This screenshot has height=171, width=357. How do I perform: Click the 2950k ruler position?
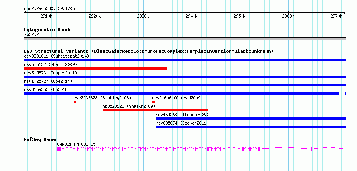click(x=240, y=16)
